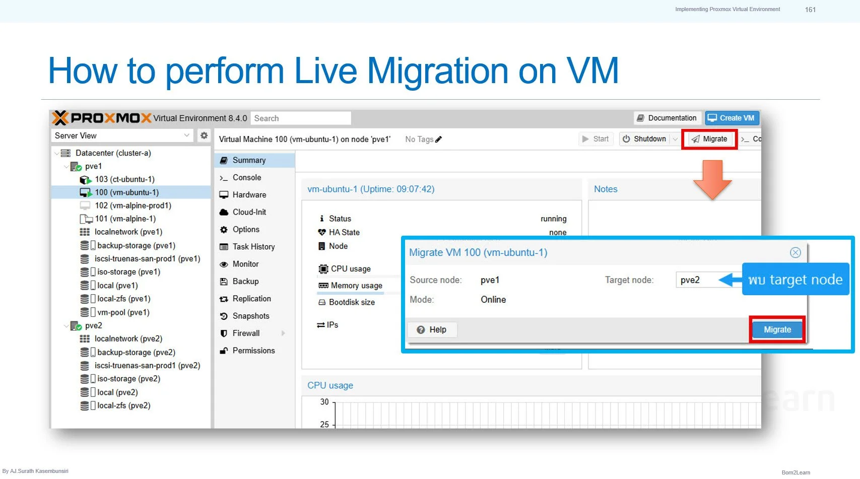
Task: Expand the Firewall submenu arrow
Action: click(x=283, y=333)
